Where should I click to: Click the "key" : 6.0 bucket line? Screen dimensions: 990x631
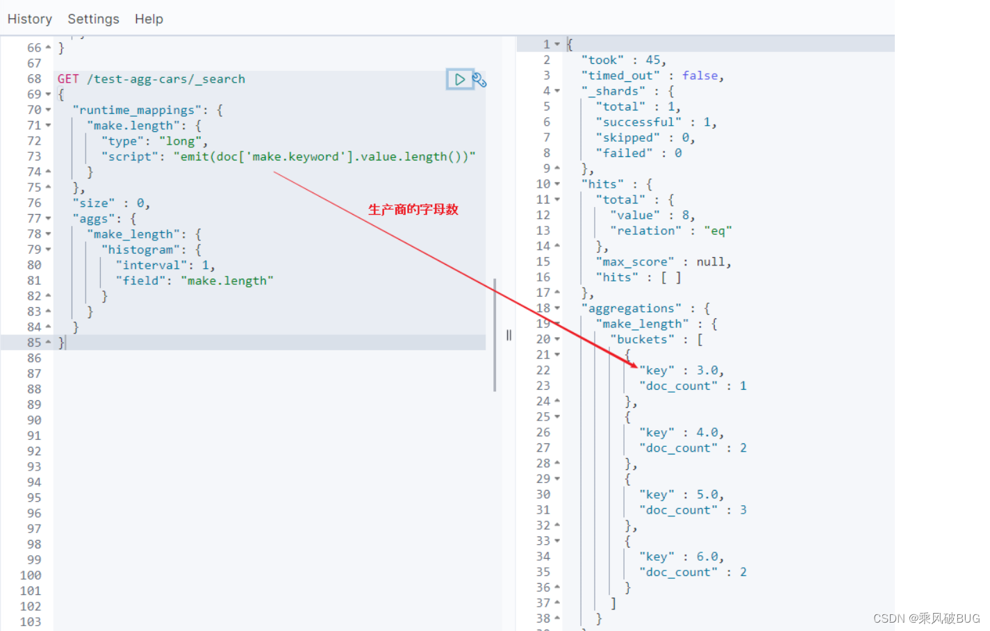[682, 557]
